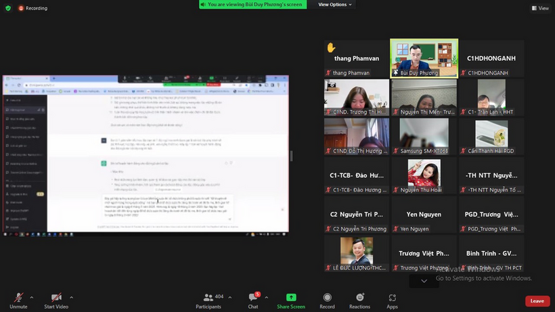Screen dimensions: 555x312
Task: Open the Reactions menu
Action: [x=359, y=297]
